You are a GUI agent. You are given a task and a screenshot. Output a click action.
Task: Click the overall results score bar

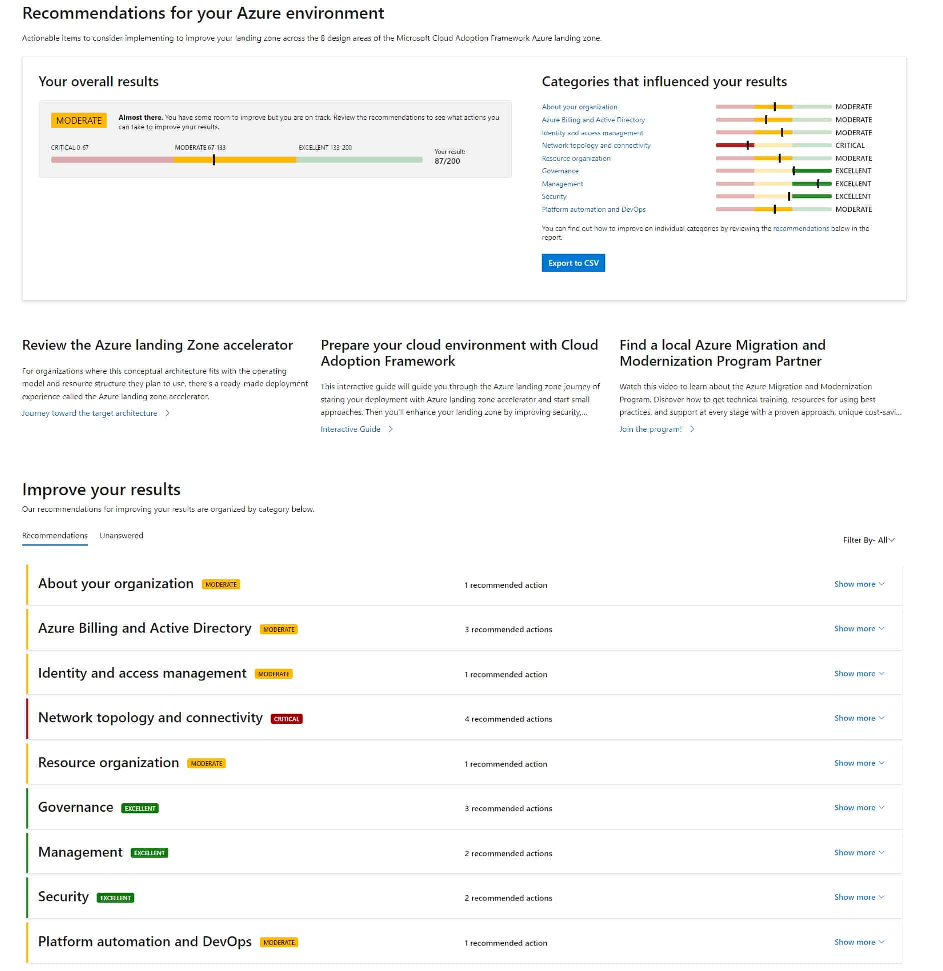(237, 160)
